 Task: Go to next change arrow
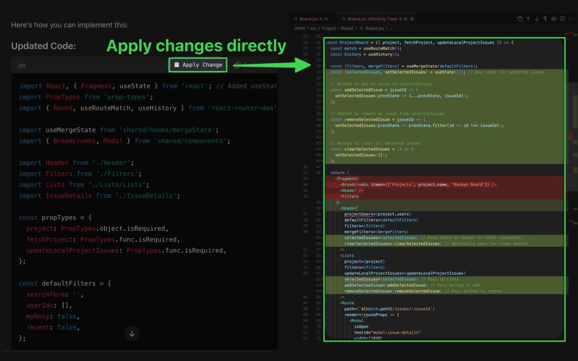click(537, 19)
